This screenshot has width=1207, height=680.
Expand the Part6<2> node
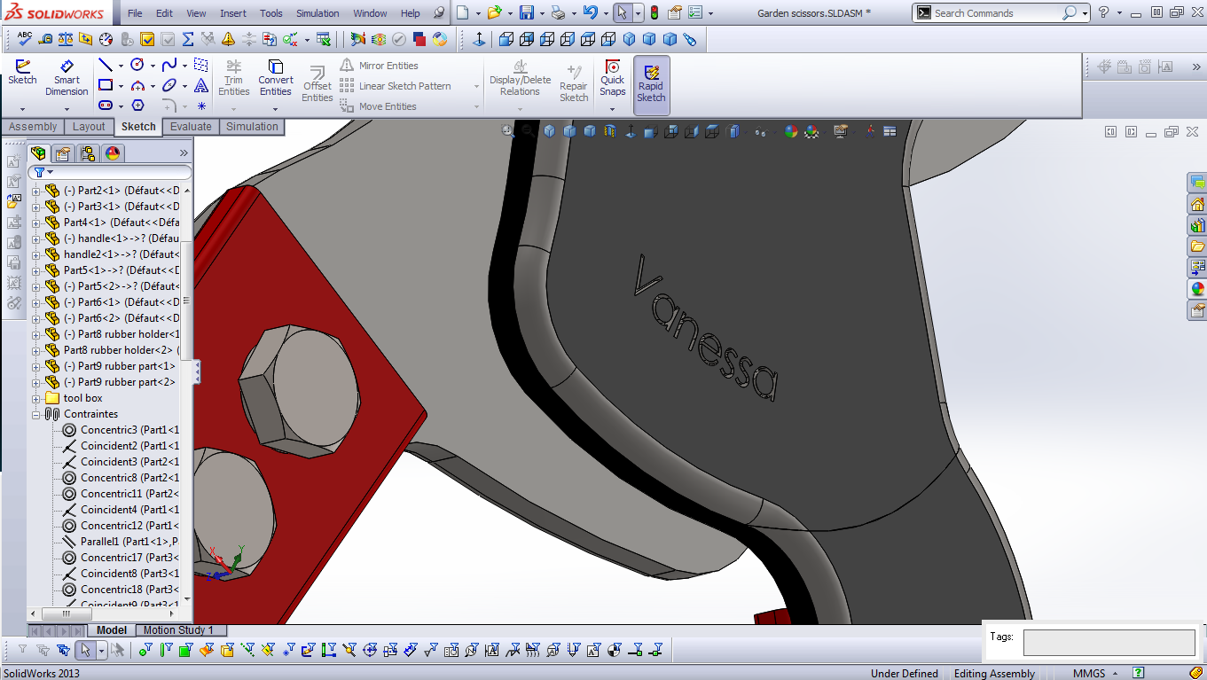(x=36, y=318)
